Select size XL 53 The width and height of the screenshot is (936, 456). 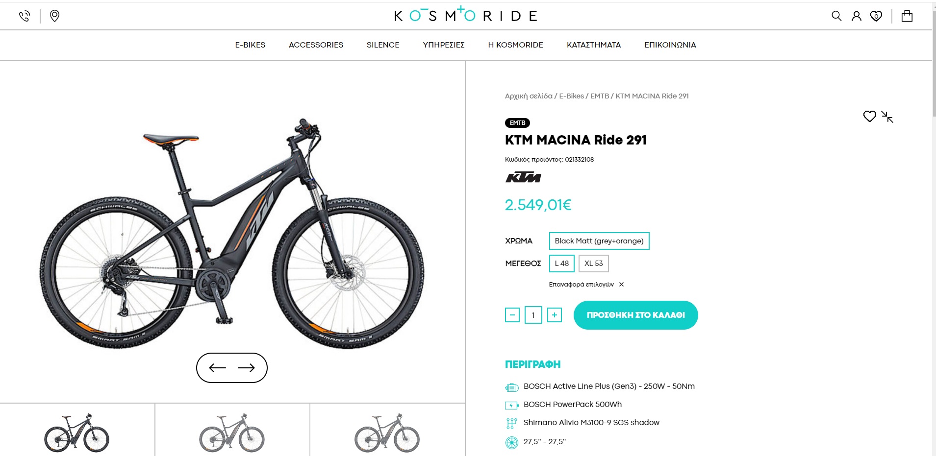(593, 264)
